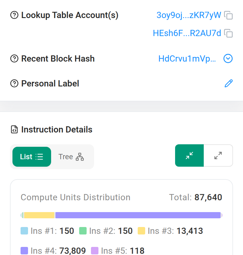Click the Compute Units Distribution heading

pos(76,197)
